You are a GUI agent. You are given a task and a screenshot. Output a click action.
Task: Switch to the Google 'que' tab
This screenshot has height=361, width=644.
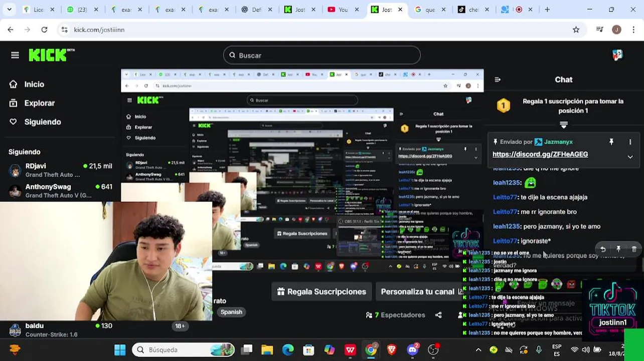pos(429,10)
